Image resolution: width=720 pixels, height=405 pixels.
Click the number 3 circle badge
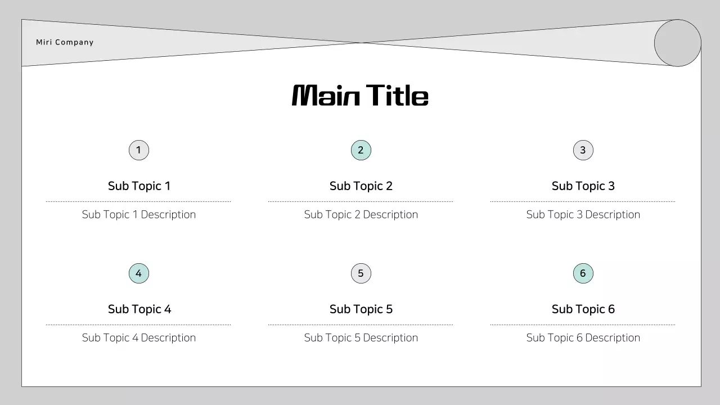click(x=583, y=150)
